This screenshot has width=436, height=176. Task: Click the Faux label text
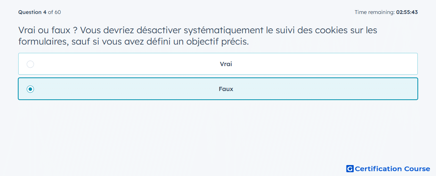(x=226, y=89)
